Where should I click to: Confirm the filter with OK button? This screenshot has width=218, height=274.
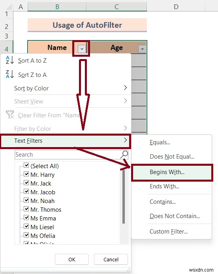tap(72, 259)
